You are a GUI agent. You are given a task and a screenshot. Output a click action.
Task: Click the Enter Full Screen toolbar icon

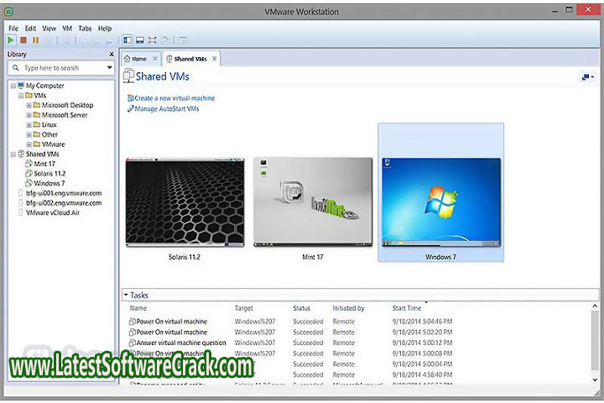click(x=153, y=39)
